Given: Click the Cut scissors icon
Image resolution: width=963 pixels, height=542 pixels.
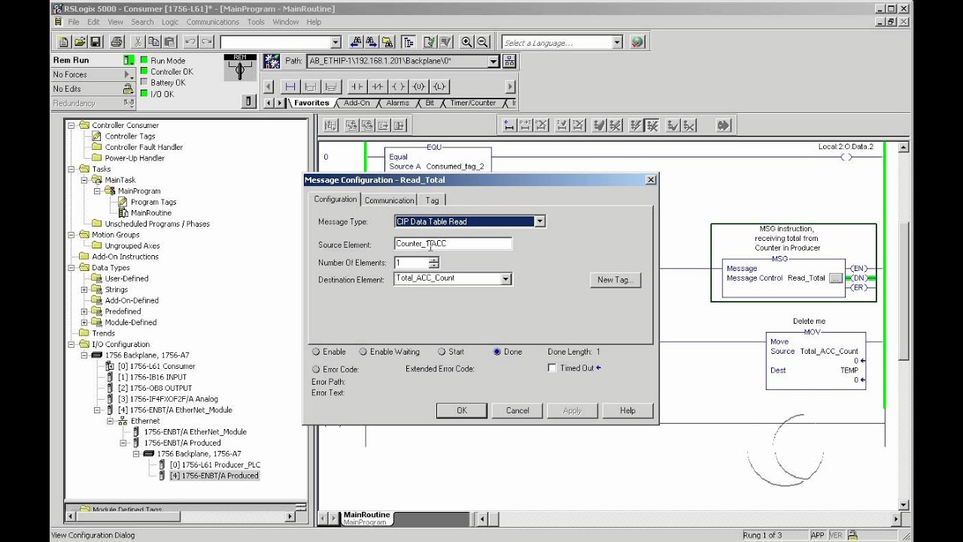Looking at the screenshot, I should (x=138, y=42).
